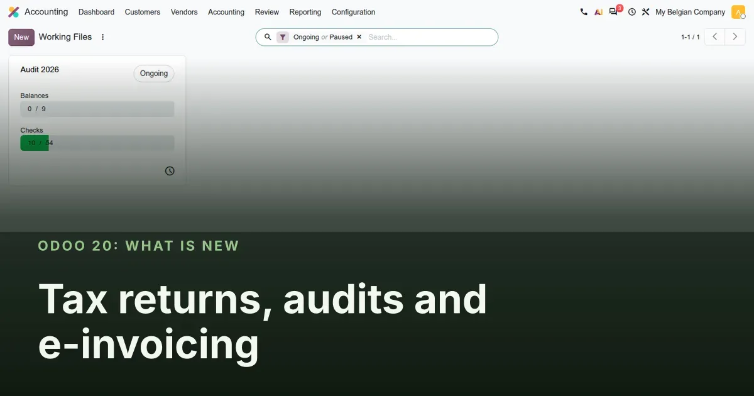
Task: Click the Checks progress bar
Action: coord(97,143)
